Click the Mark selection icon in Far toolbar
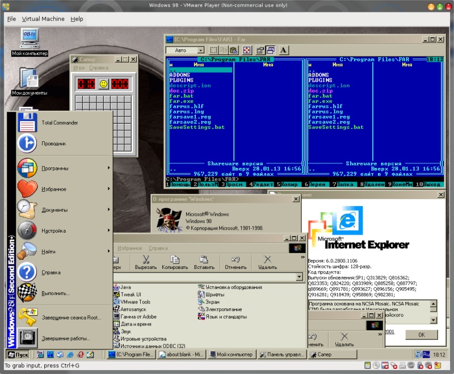 point(213,51)
